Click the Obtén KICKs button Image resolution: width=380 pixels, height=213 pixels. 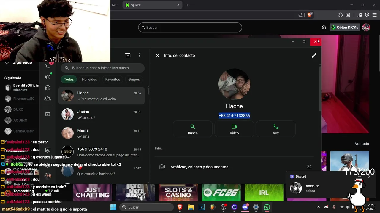click(x=345, y=27)
